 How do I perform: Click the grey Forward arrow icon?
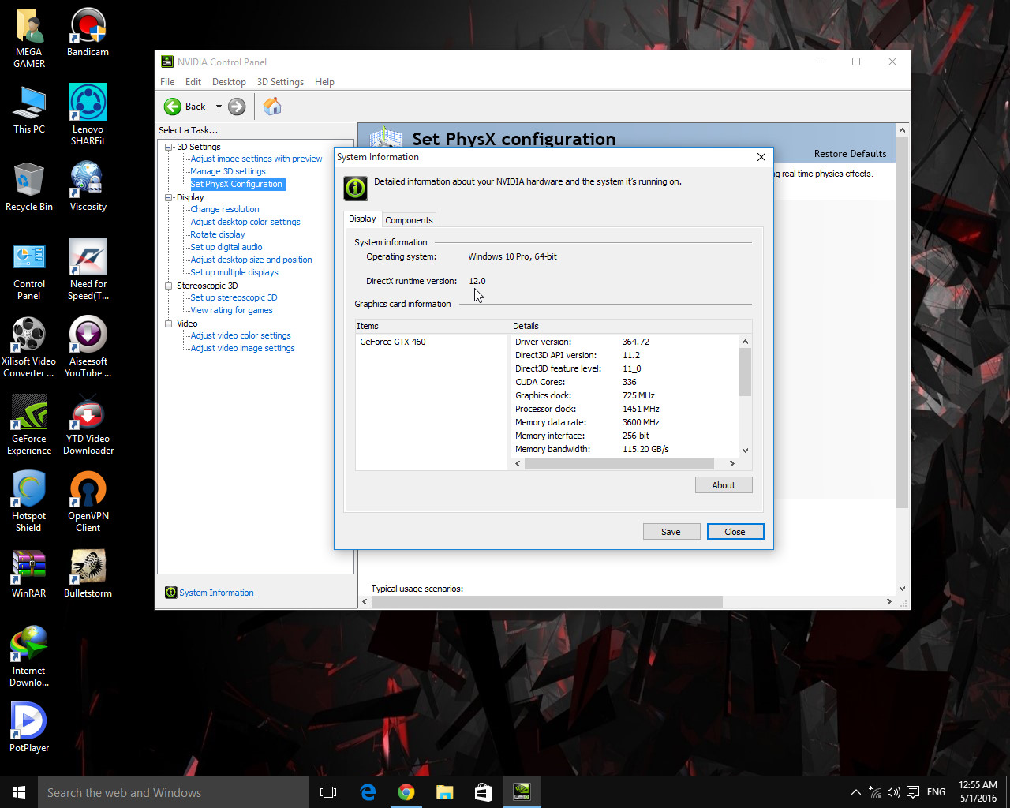237,107
